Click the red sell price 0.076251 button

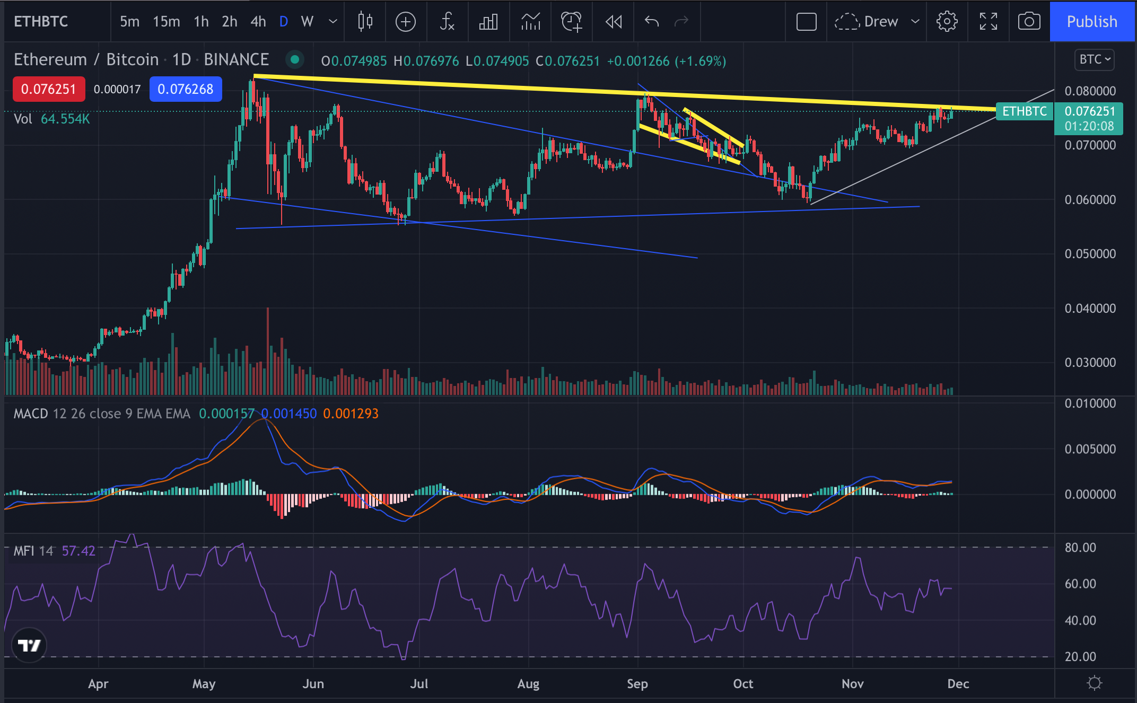tap(48, 89)
